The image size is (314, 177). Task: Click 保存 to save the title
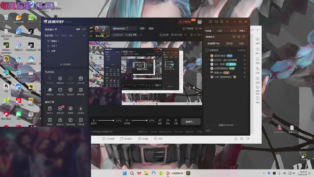(142, 28)
